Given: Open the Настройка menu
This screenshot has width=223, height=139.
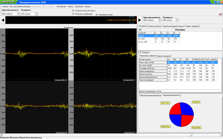Looking at the screenshot, I should coord(79,6).
